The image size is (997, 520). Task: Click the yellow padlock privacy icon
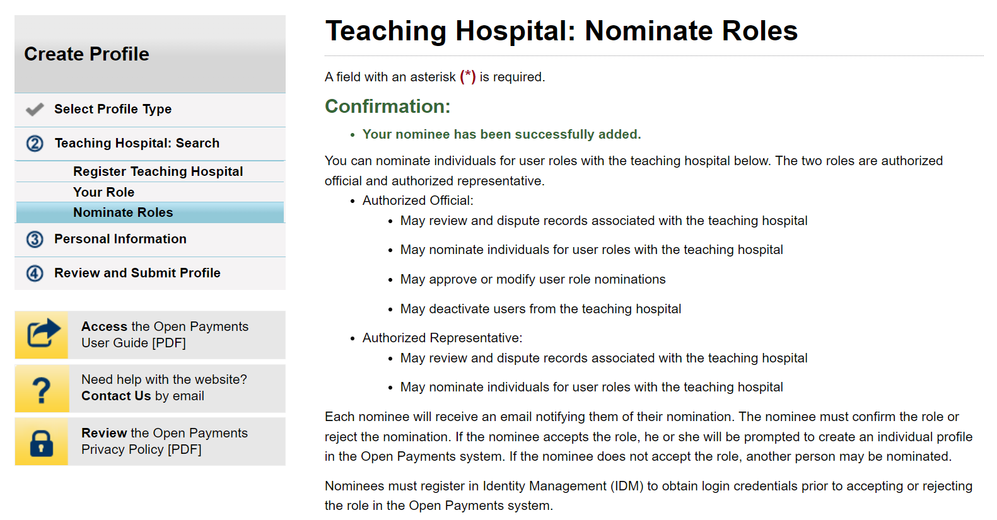tap(42, 442)
